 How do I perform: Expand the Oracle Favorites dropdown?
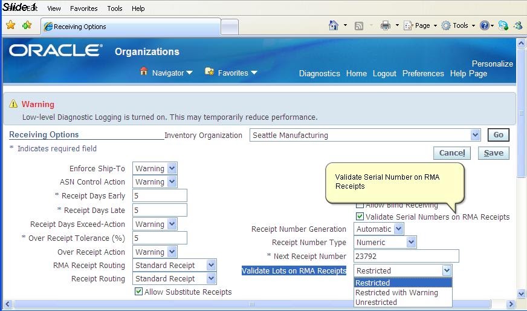254,73
